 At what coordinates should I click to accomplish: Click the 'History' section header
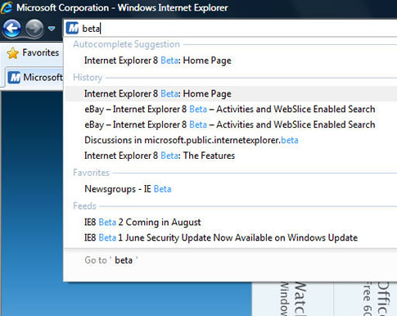tap(88, 78)
